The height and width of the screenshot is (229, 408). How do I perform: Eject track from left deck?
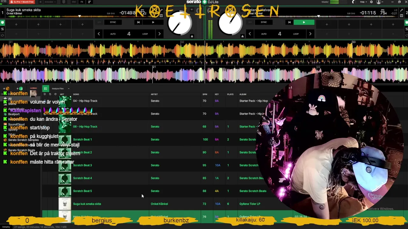click(192, 36)
